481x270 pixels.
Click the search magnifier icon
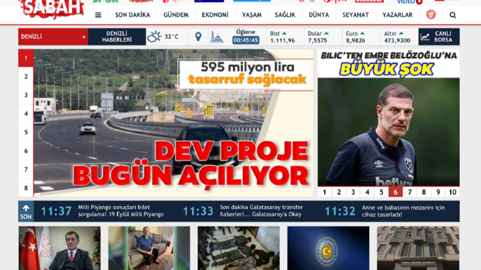point(452,15)
